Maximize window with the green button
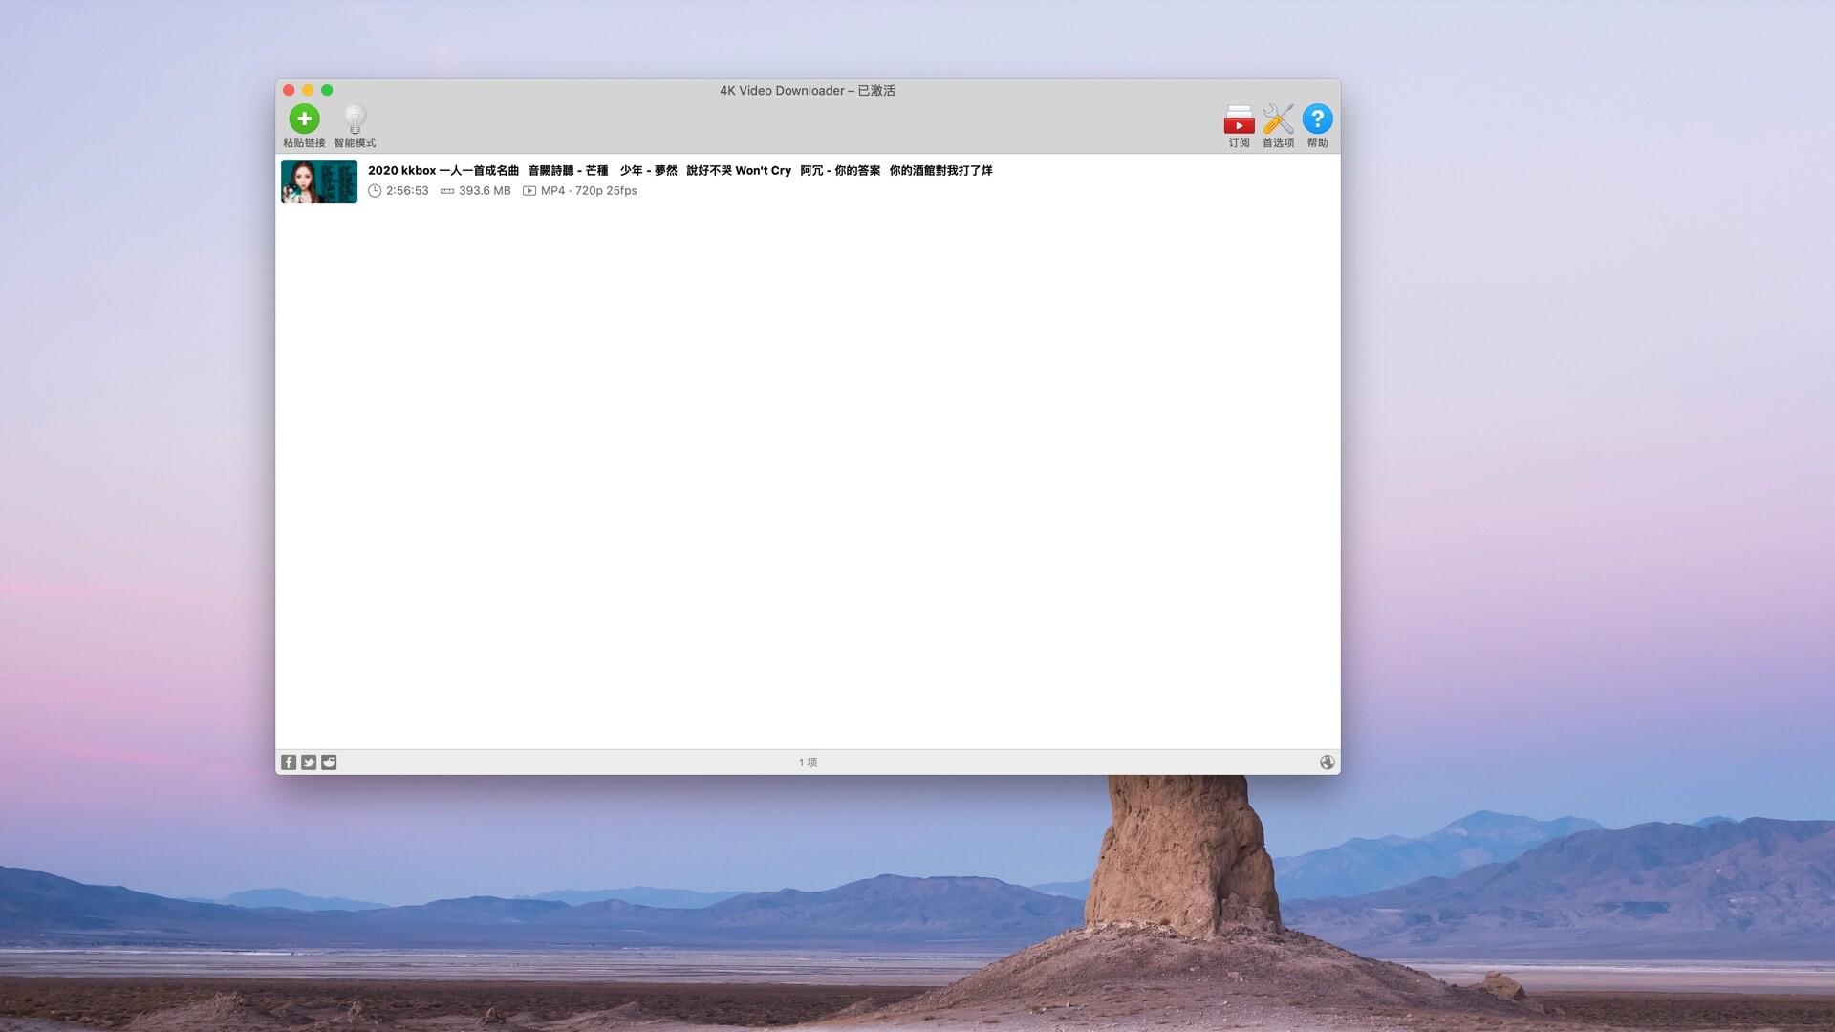Screen dimensions: 1835x1032 pyautogui.click(x=327, y=90)
